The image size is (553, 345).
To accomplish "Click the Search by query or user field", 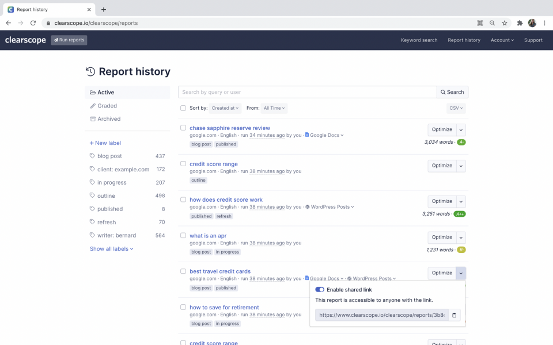I will pyautogui.click(x=307, y=91).
